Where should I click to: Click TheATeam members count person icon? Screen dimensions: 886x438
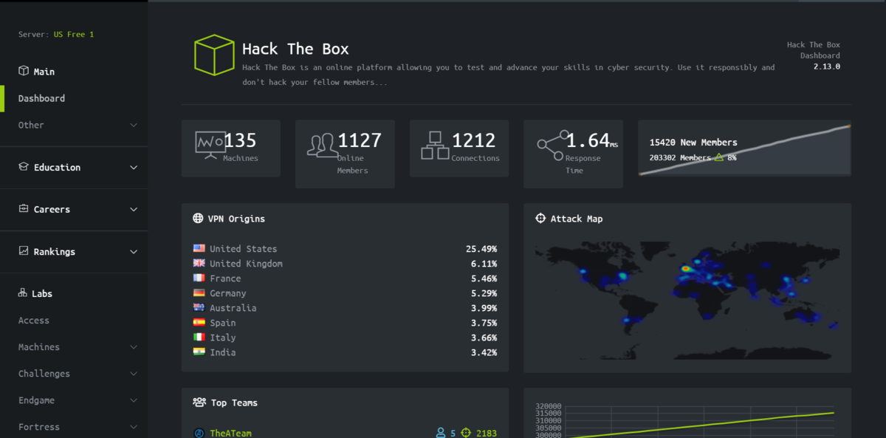click(441, 434)
